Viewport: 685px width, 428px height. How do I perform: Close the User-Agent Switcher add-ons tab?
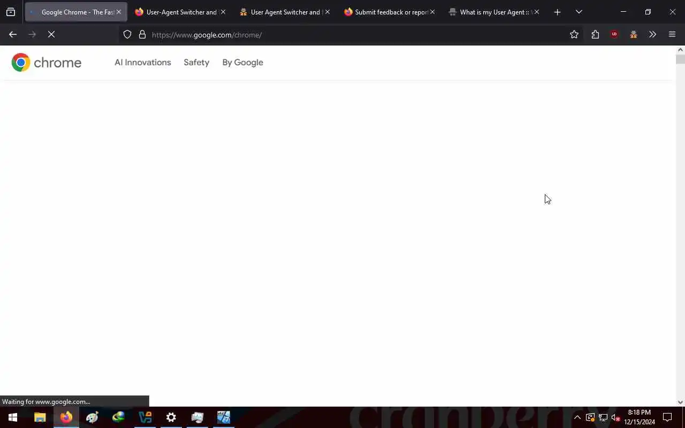[223, 12]
